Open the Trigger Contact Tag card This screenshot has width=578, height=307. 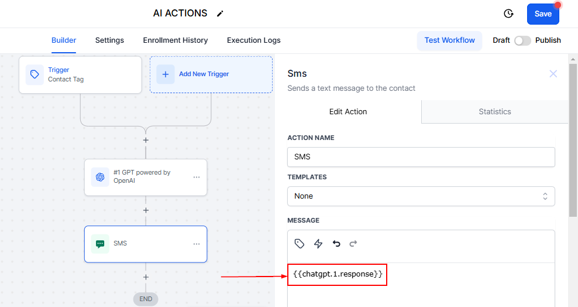pyautogui.click(x=80, y=75)
